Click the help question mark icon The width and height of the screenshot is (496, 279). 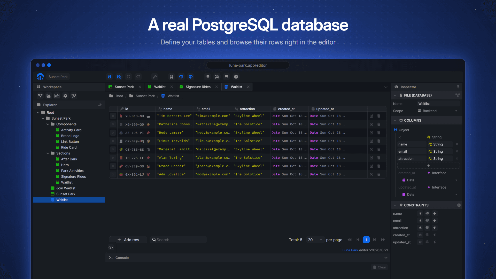(236, 77)
